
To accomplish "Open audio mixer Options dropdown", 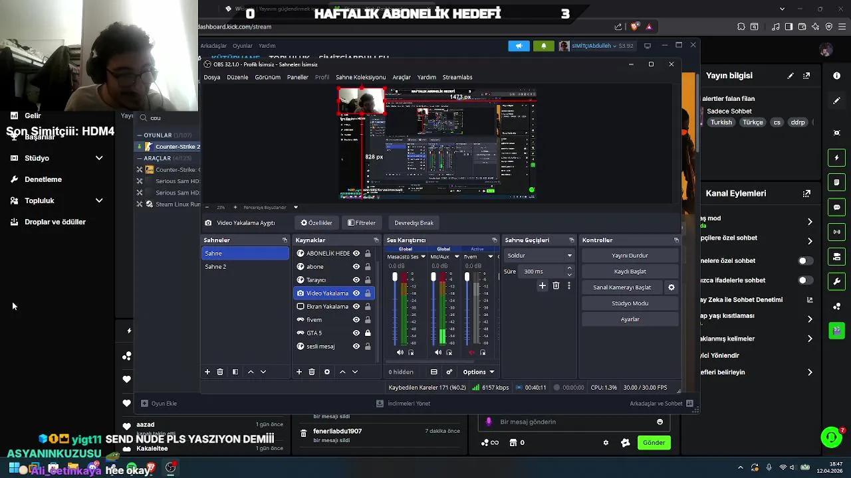I will (x=479, y=372).
